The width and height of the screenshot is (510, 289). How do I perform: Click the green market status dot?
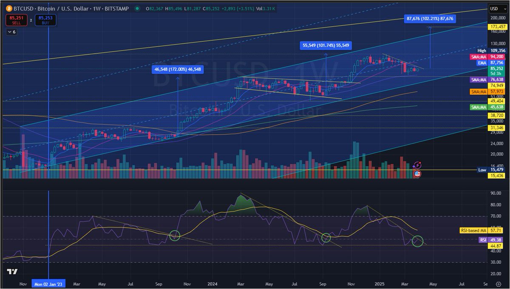(x=137, y=8)
